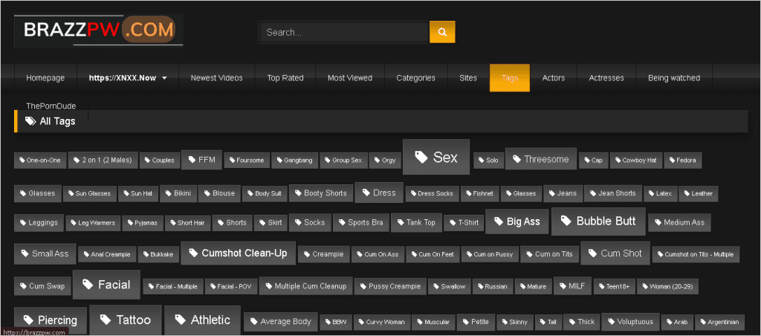
Task: Select the Jean Shorts tag
Action: (x=613, y=193)
